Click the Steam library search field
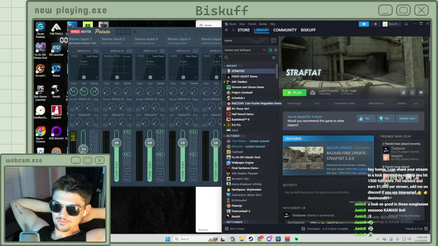This screenshot has height=246, width=438. click(247, 58)
